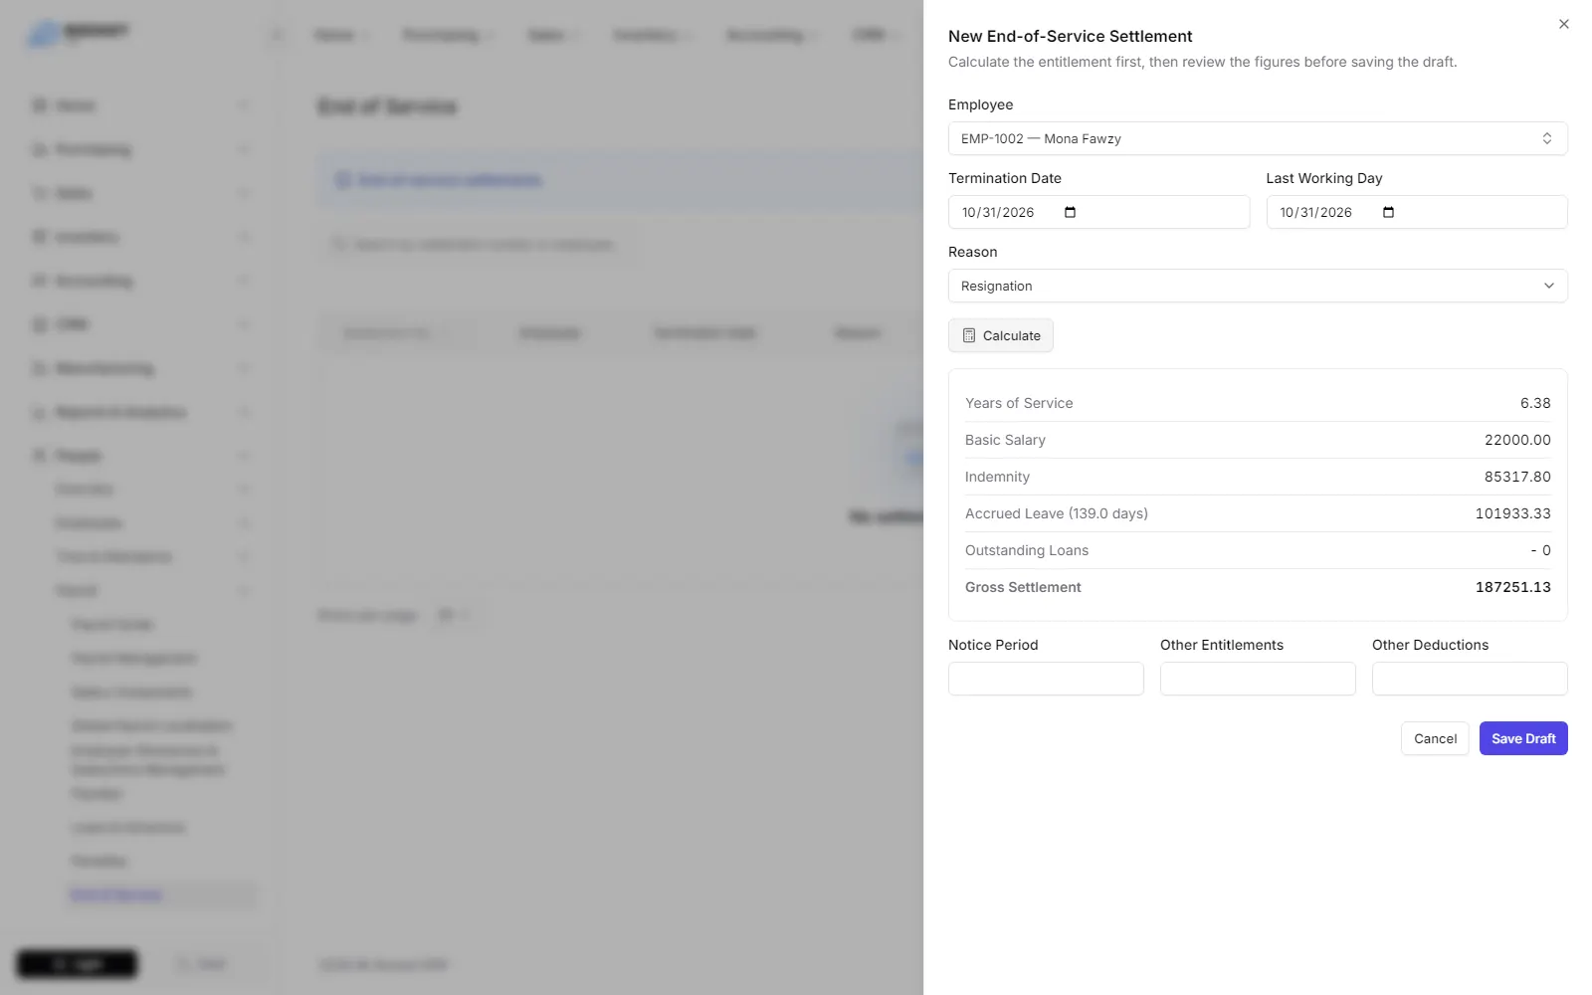
Task: Focus the Other Entitlements input field
Action: coord(1258,679)
